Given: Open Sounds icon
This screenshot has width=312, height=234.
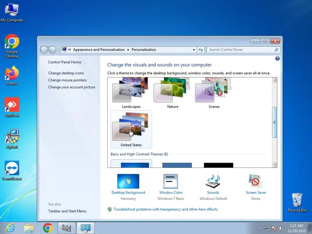Looking at the screenshot, I should (213, 181).
